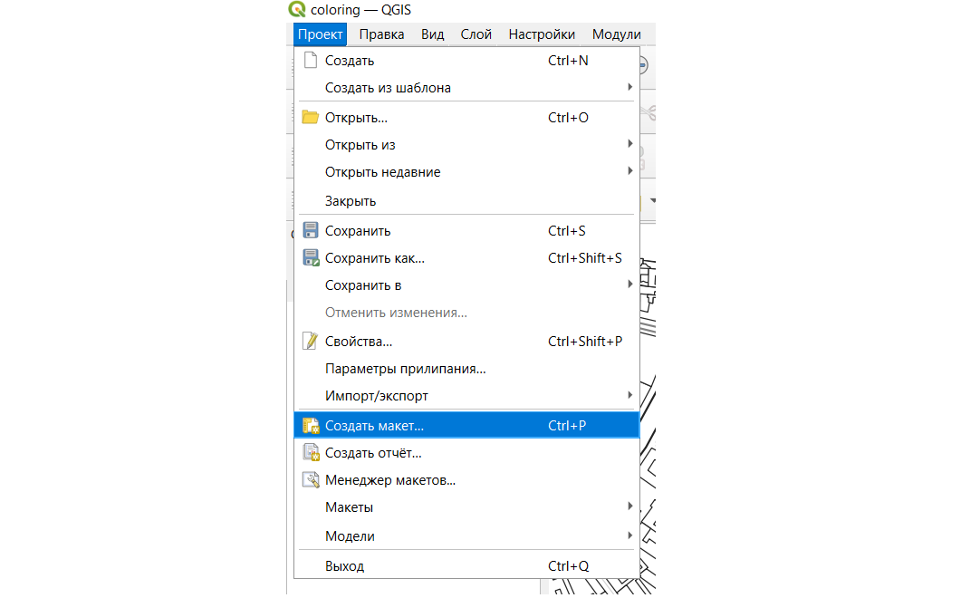Open the Проект menu
This screenshot has height=598, width=980.
tap(320, 34)
